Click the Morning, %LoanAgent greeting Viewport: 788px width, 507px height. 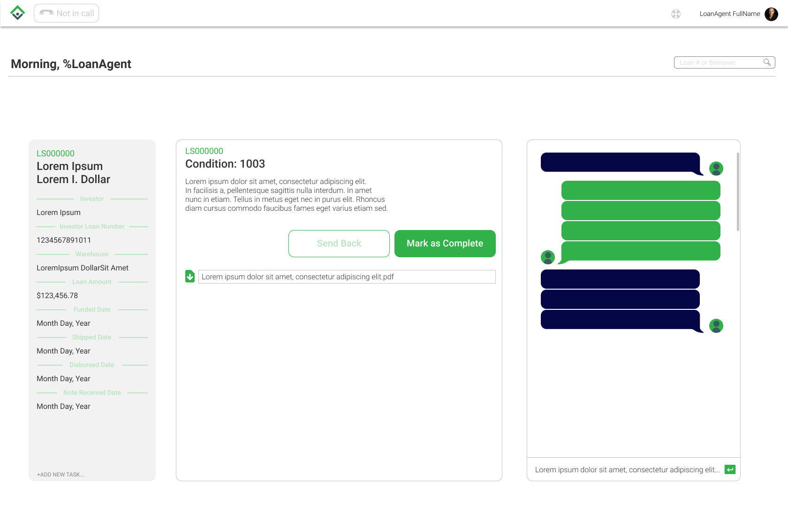tap(71, 64)
